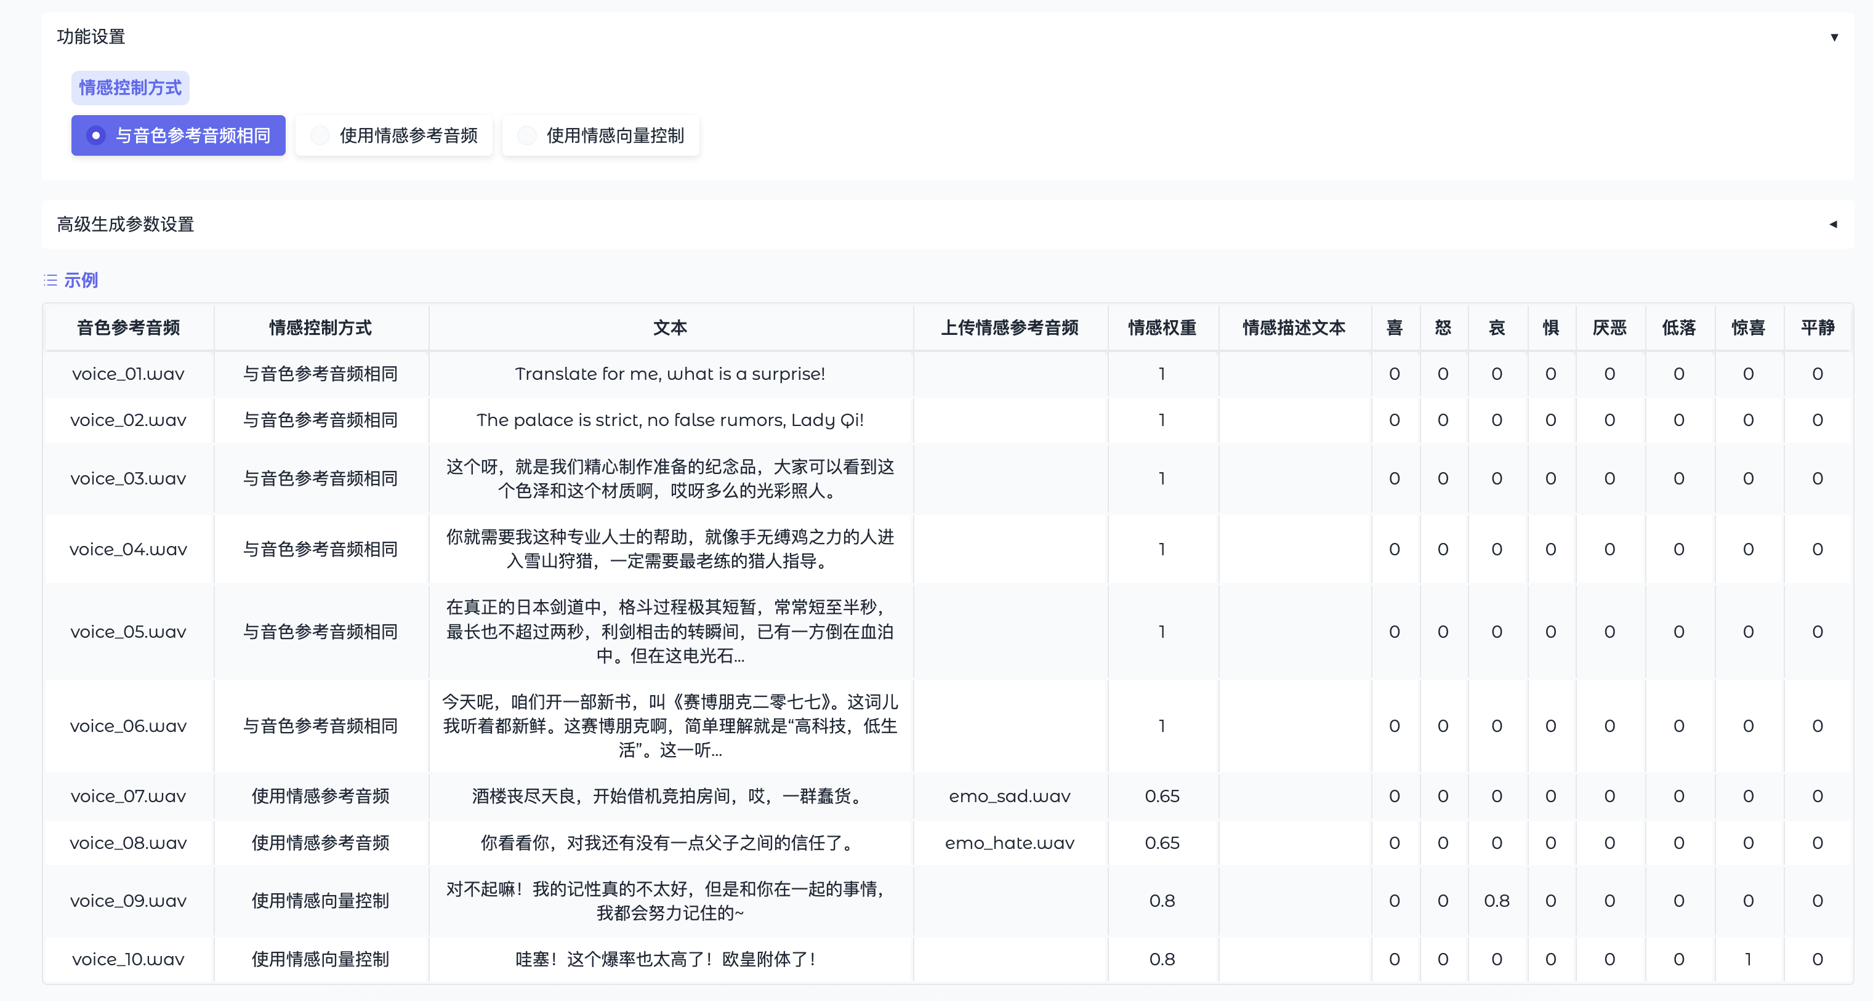Select example voice_05.wav about 日本剑道
Image resolution: width=1873 pixels, height=1001 pixels.
(x=128, y=631)
